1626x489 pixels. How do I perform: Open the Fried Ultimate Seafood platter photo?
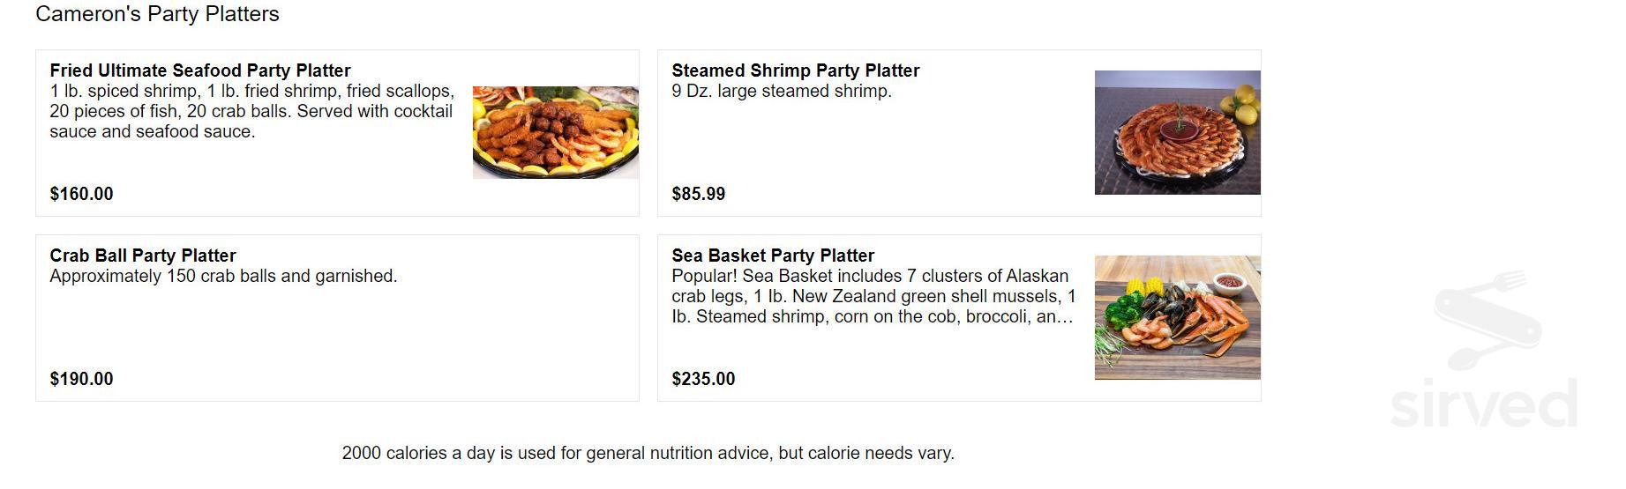tap(555, 132)
